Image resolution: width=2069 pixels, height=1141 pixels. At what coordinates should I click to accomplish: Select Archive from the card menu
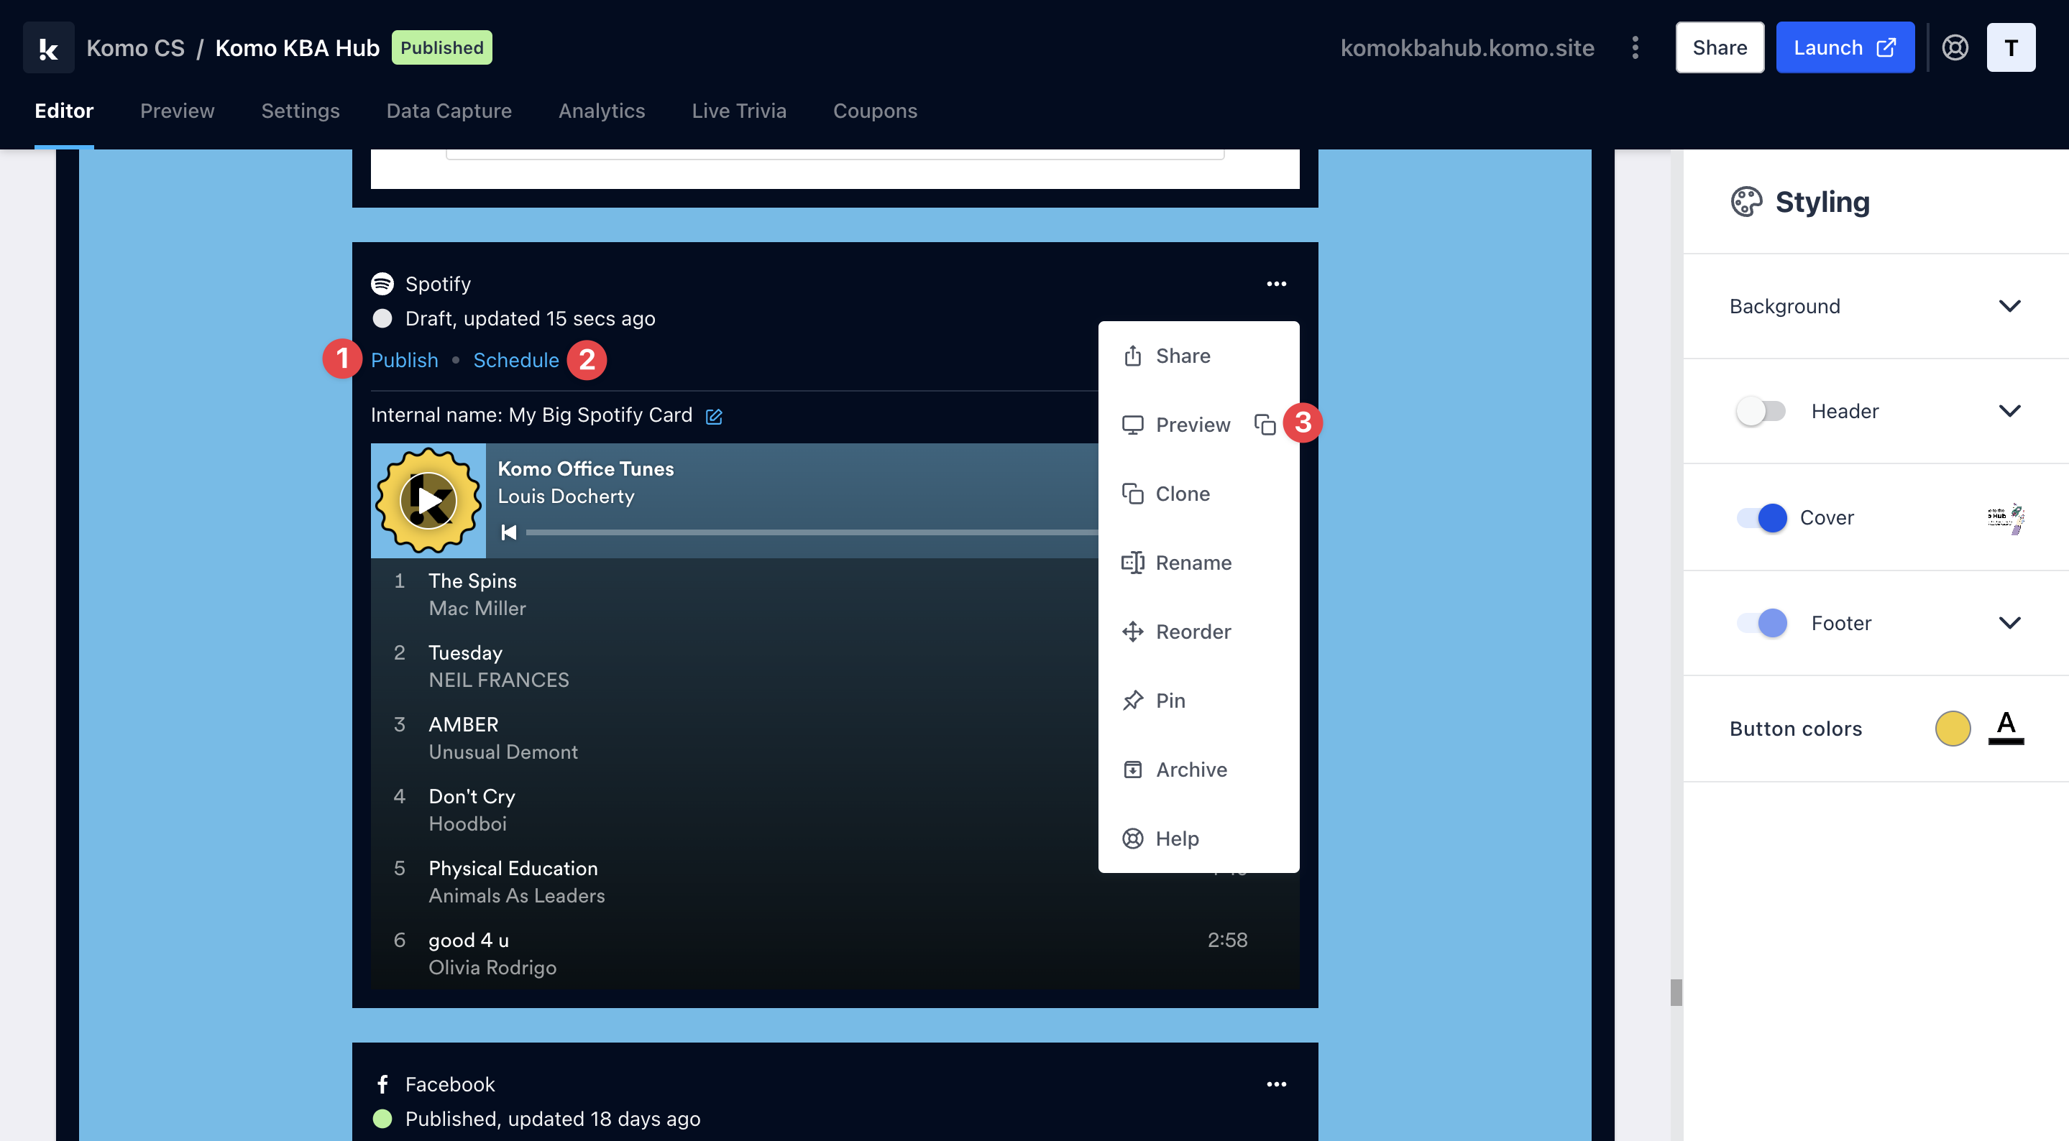click(x=1191, y=770)
